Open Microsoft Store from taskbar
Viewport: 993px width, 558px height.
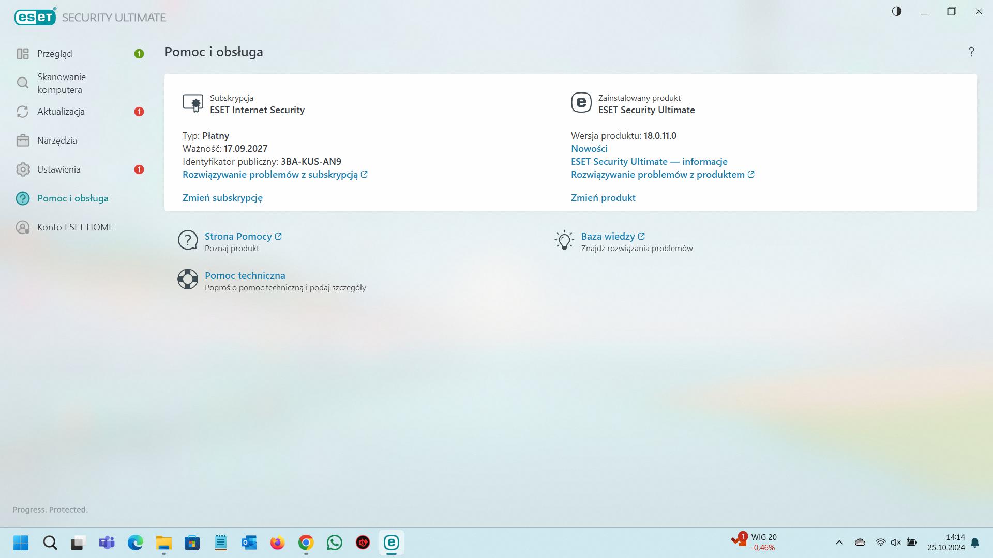coord(192,543)
